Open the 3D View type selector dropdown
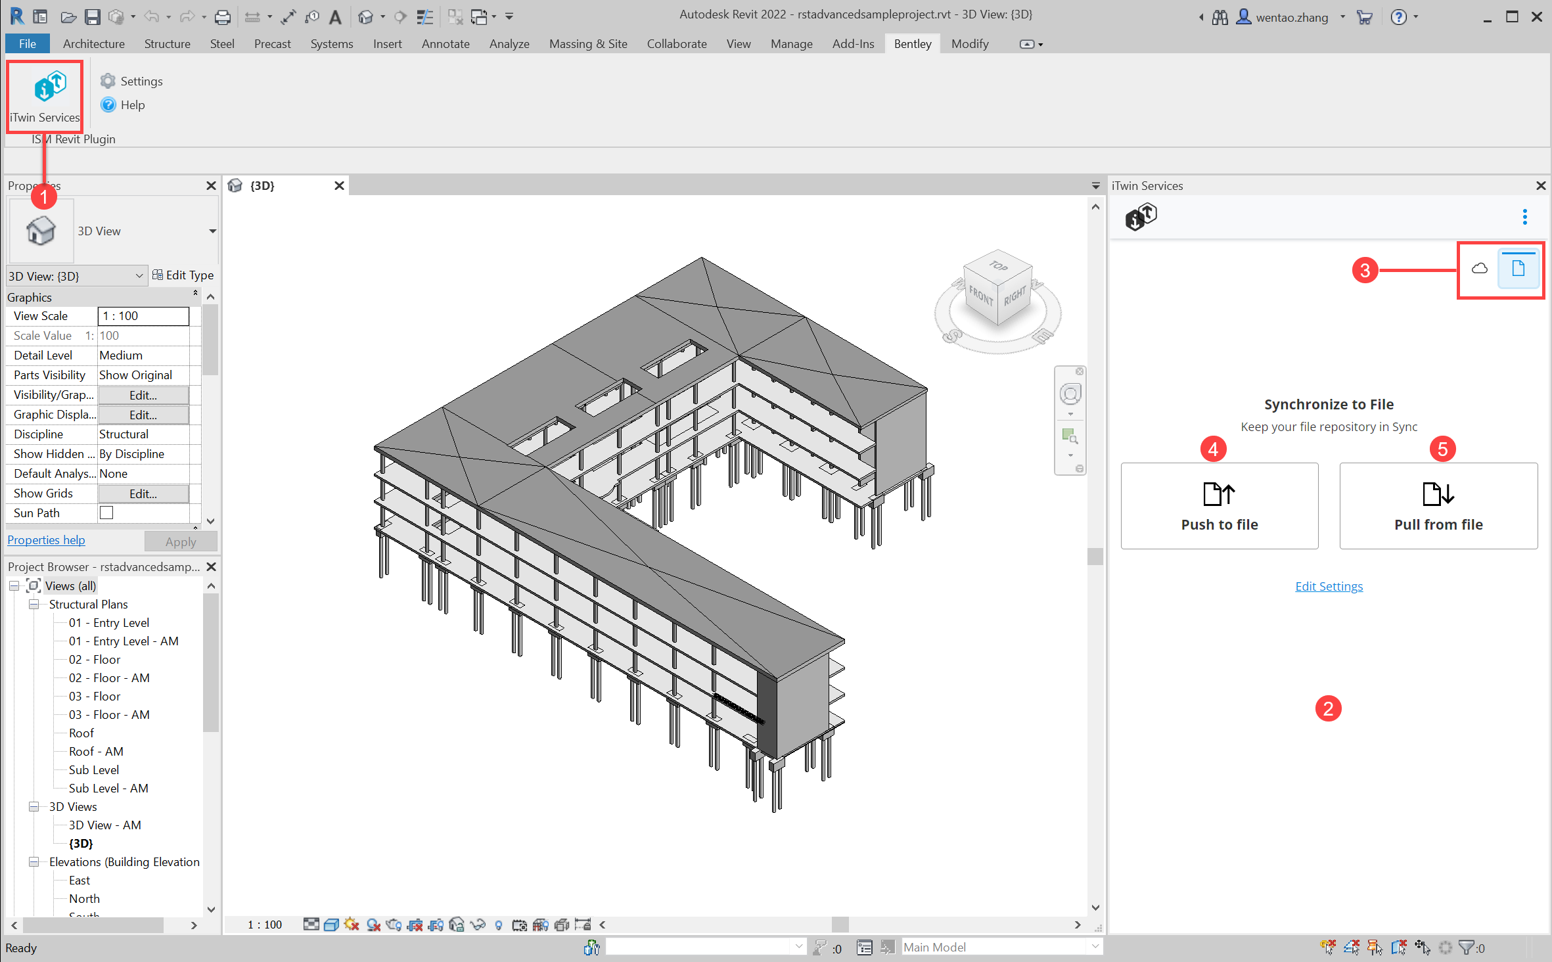The height and width of the screenshot is (962, 1552). coord(212,231)
